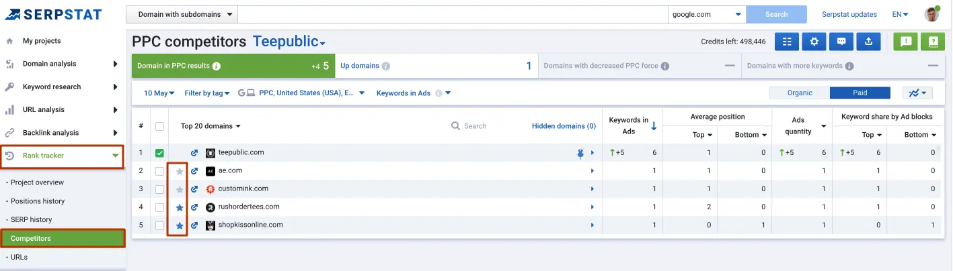The width and height of the screenshot is (953, 271).
Task: Unstar shopkissonline.com favorite
Action: pos(180,225)
